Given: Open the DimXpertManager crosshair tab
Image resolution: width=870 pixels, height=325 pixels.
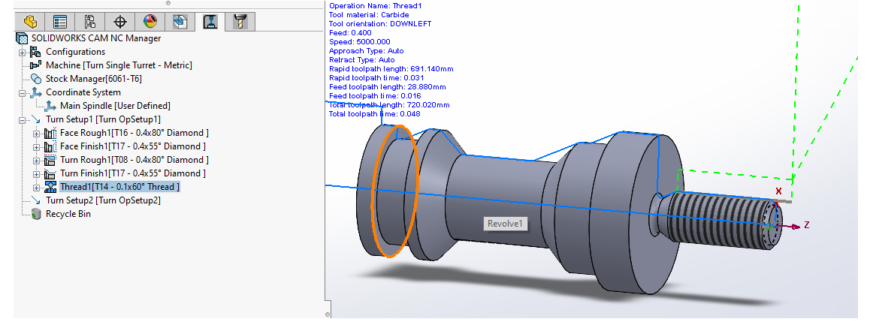Looking at the screenshot, I should (x=120, y=22).
